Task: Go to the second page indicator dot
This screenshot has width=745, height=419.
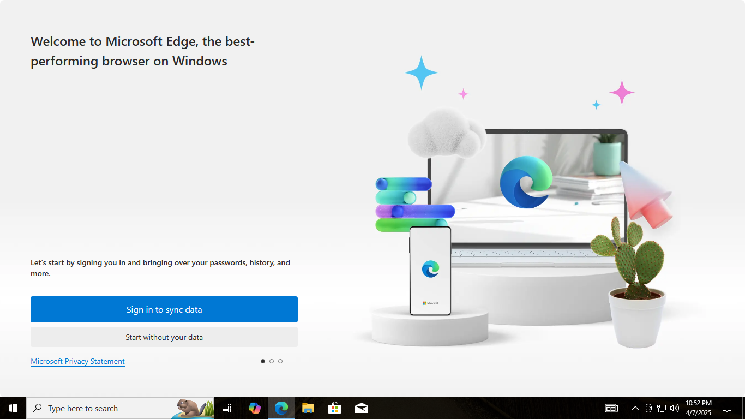Action: point(272,361)
